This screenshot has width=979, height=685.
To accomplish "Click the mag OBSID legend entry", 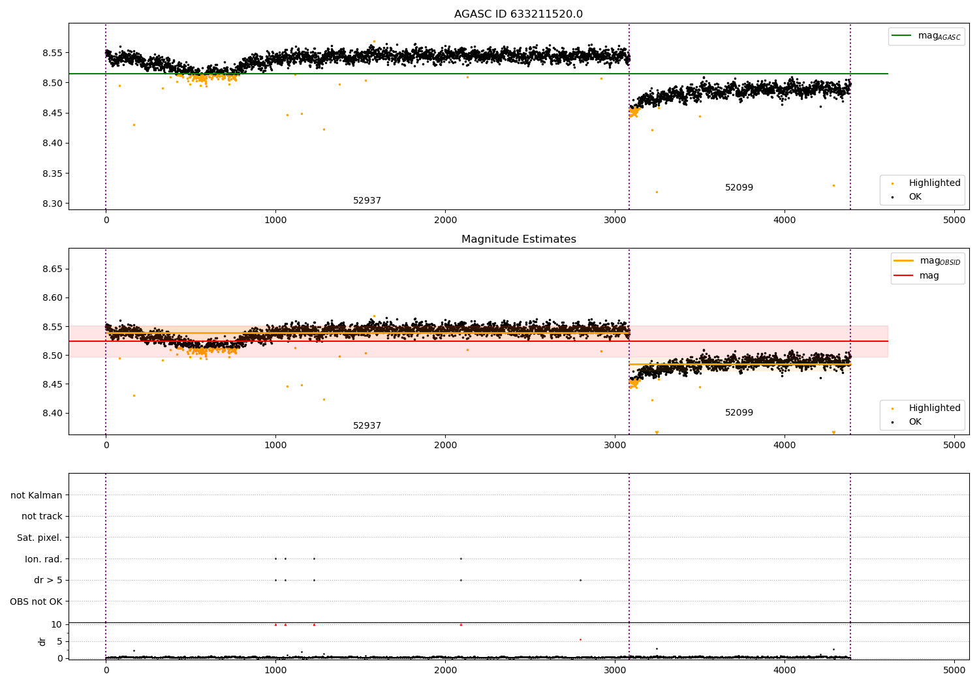I will tap(927, 261).
